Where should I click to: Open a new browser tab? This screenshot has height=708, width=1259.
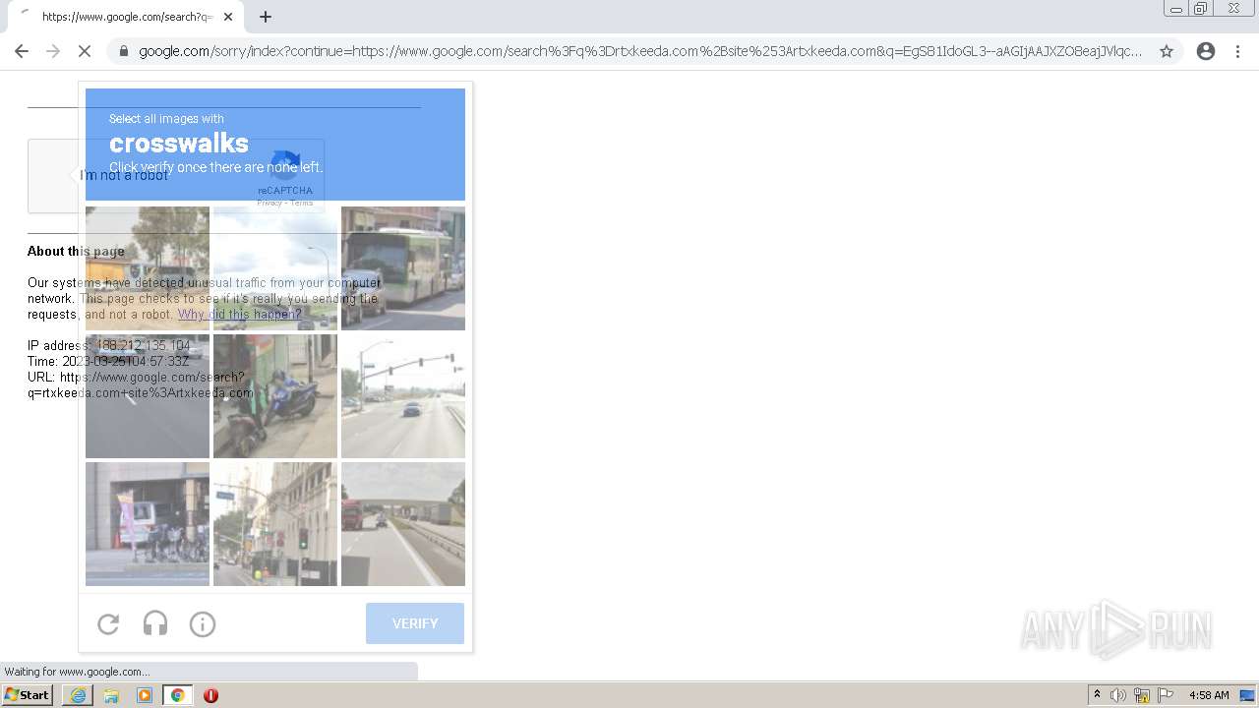266,17
